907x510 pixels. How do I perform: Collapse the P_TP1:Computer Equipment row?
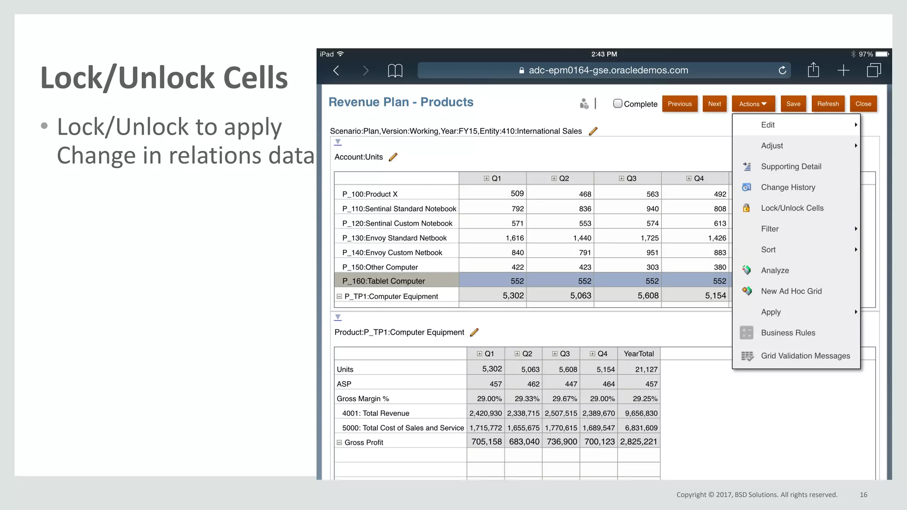[339, 296]
